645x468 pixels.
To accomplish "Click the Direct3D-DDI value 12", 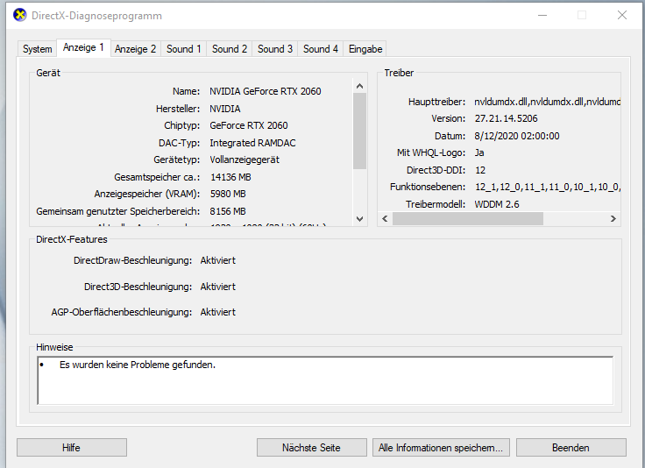I will (x=480, y=170).
